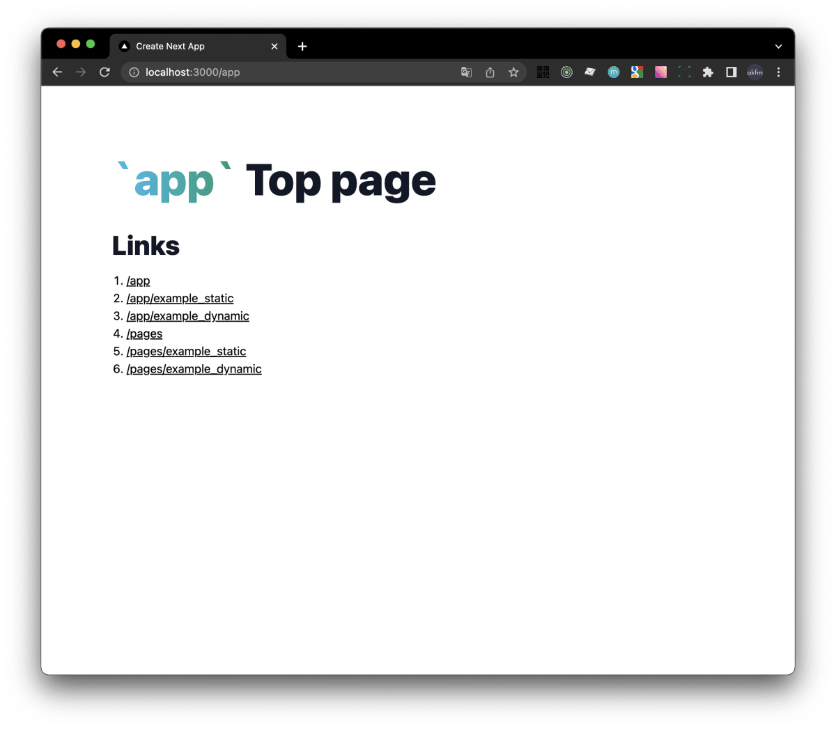Screen dimensions: 836x729
Task: Visit the /pages link
Action: coord(144,334)
